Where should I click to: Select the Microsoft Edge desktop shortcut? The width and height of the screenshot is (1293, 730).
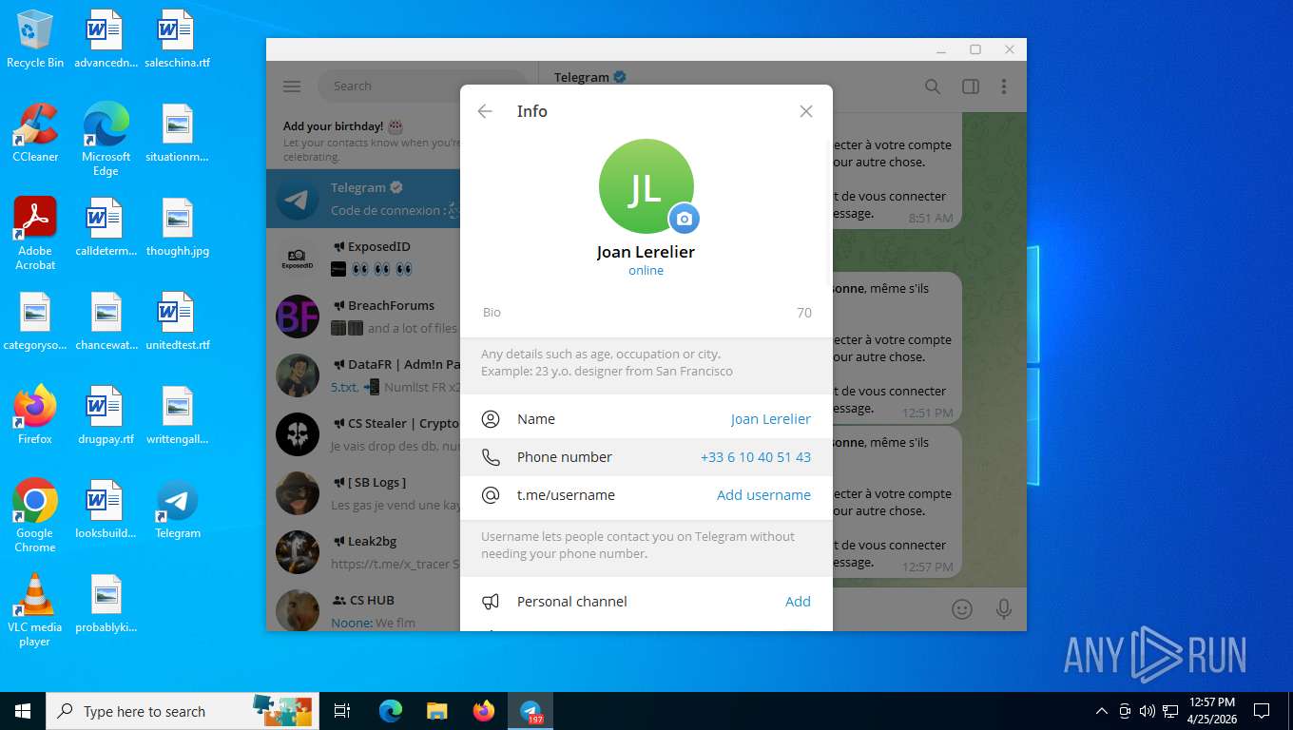tap(106, 140)
